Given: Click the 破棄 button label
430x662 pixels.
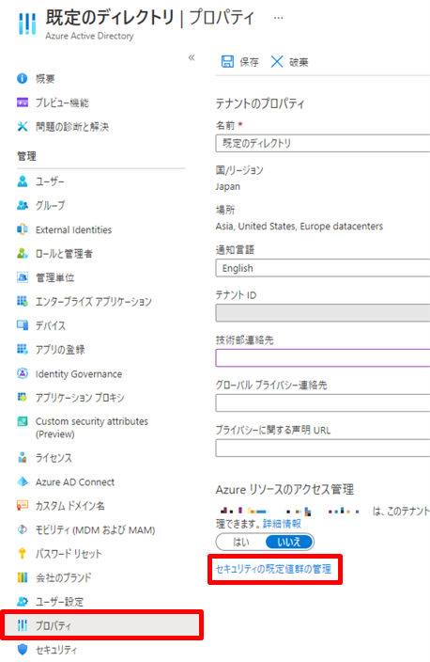Looking at the screenshot, I should pos(299,62).
